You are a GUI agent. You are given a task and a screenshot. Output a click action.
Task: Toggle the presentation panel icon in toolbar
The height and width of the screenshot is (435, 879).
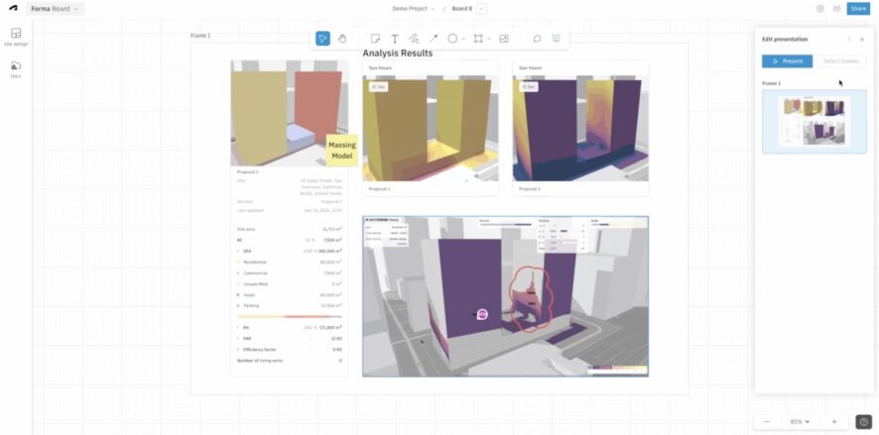point(556,39)
